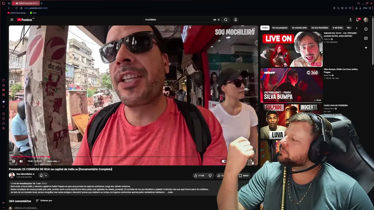Mute the video volume
Image resolution: width=374 pixels, height=210 pixels.
[21, 161]
